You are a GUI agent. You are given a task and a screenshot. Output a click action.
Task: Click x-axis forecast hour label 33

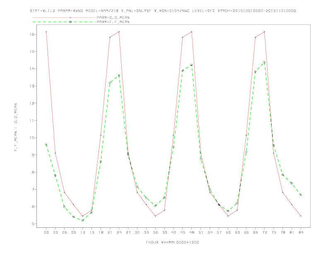[x=146, y=232]
